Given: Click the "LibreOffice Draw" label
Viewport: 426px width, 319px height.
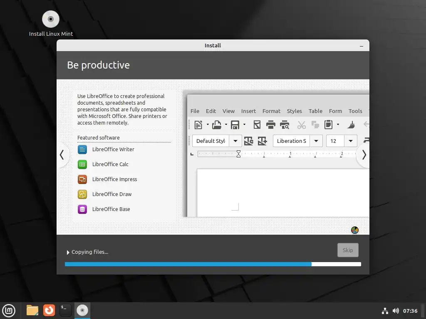Looking at the screenshot, I should [112, 194].
